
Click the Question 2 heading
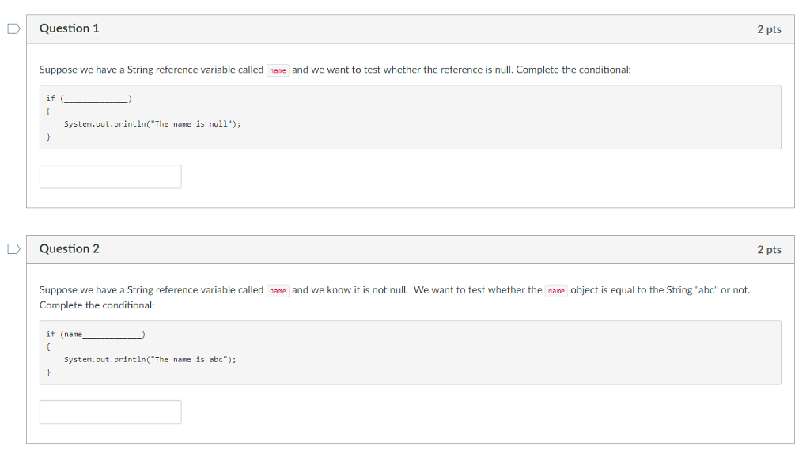point(70,248)
